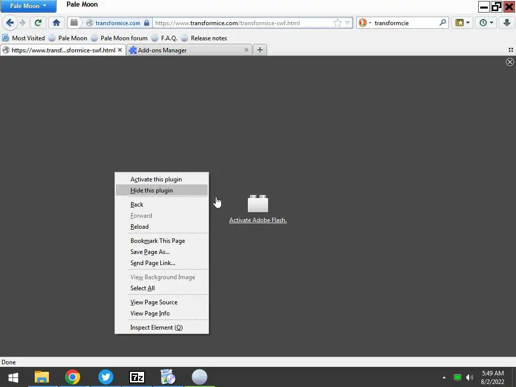Image resolution: width=516 pixels, height=387 pixels.
Task: Launch Chrome from the taskbar
Action: (x=73, y=377)
